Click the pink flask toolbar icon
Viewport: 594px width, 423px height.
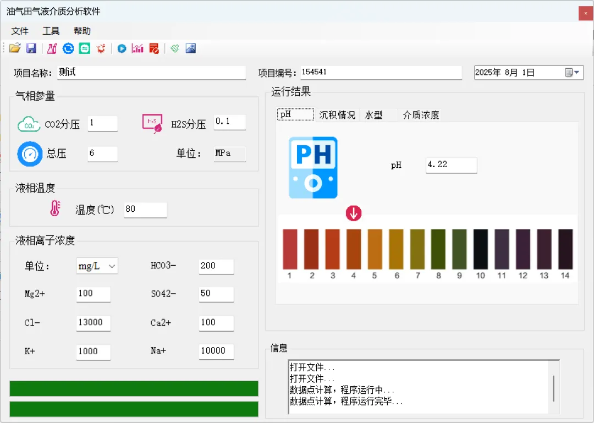point(52,48)
